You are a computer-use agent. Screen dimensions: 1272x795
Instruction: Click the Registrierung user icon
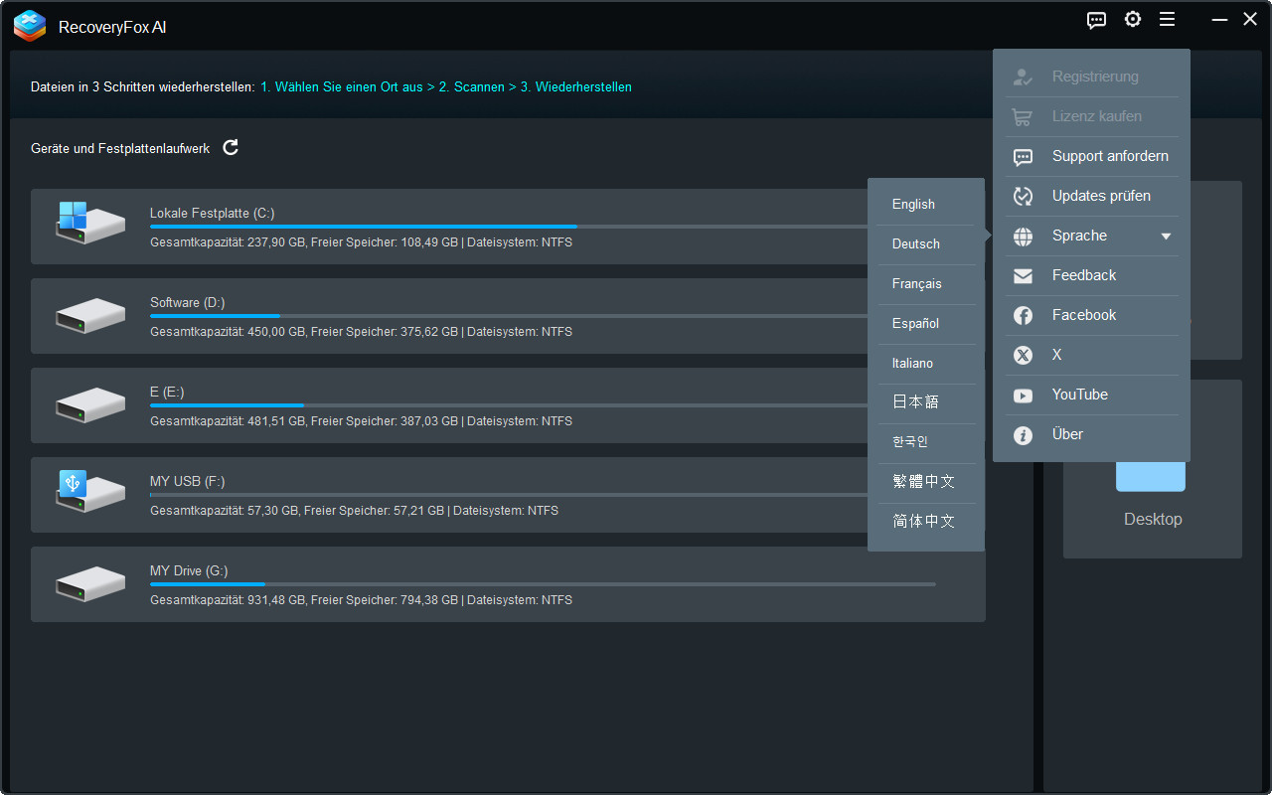[x=1023, y=77]
